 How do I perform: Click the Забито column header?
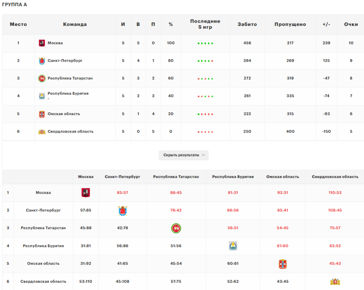click(247, 24)
